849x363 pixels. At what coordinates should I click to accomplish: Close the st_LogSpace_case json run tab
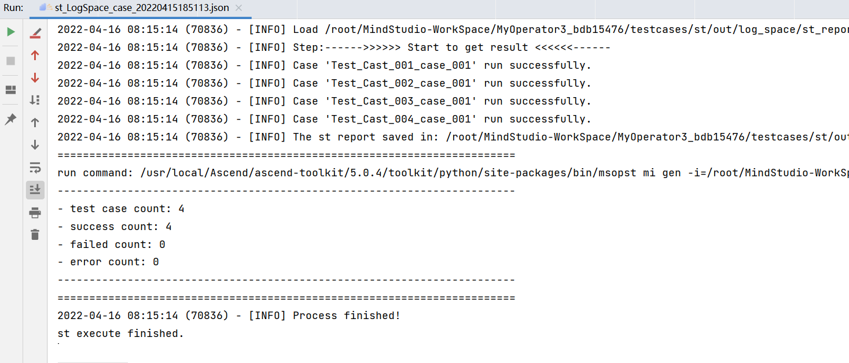tap(239, 8)
